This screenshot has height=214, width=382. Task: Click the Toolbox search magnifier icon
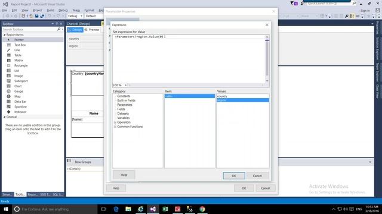(x=58, y=29)
